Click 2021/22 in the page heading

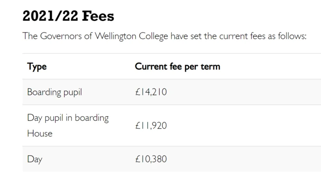pos(50,16)
